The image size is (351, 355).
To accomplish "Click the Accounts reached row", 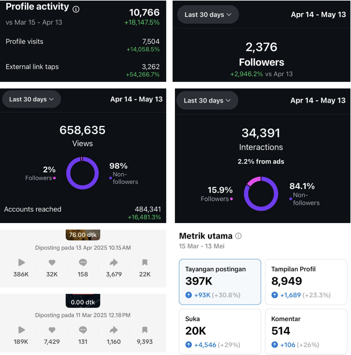I will (x=83, y=213).
